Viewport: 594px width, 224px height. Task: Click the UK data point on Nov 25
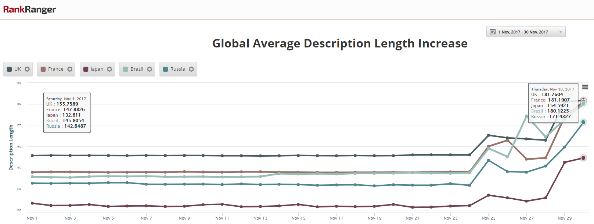pos(488,135)
